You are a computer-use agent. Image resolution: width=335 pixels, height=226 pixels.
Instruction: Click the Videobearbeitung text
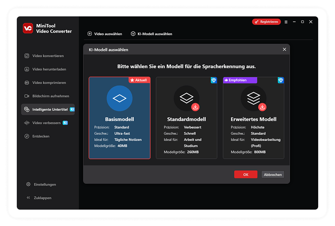tap(265, 140)
